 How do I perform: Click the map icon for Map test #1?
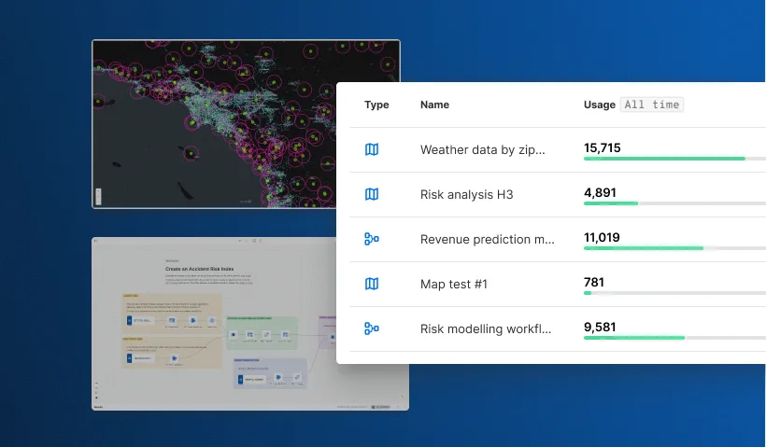372,284
